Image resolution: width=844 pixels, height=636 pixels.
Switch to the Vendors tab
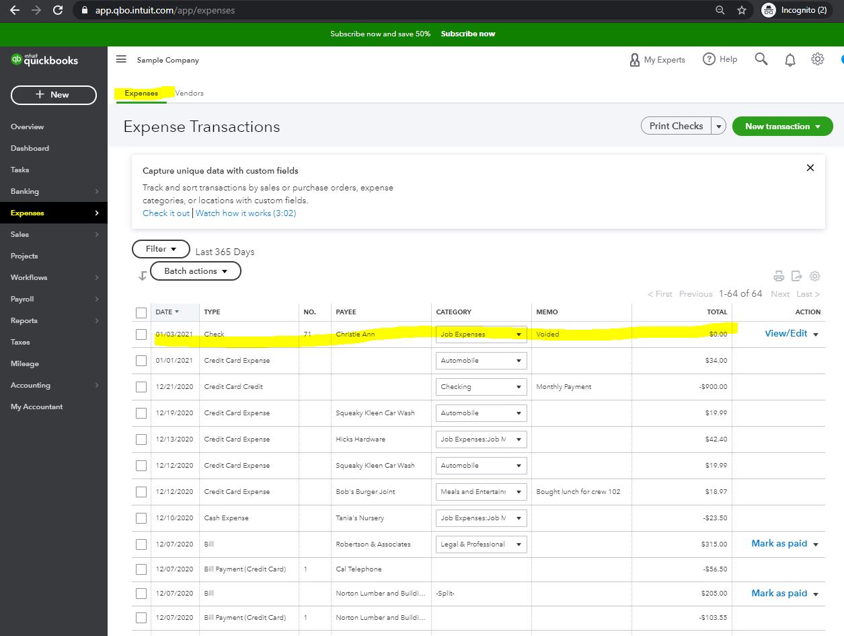point(188,92)
